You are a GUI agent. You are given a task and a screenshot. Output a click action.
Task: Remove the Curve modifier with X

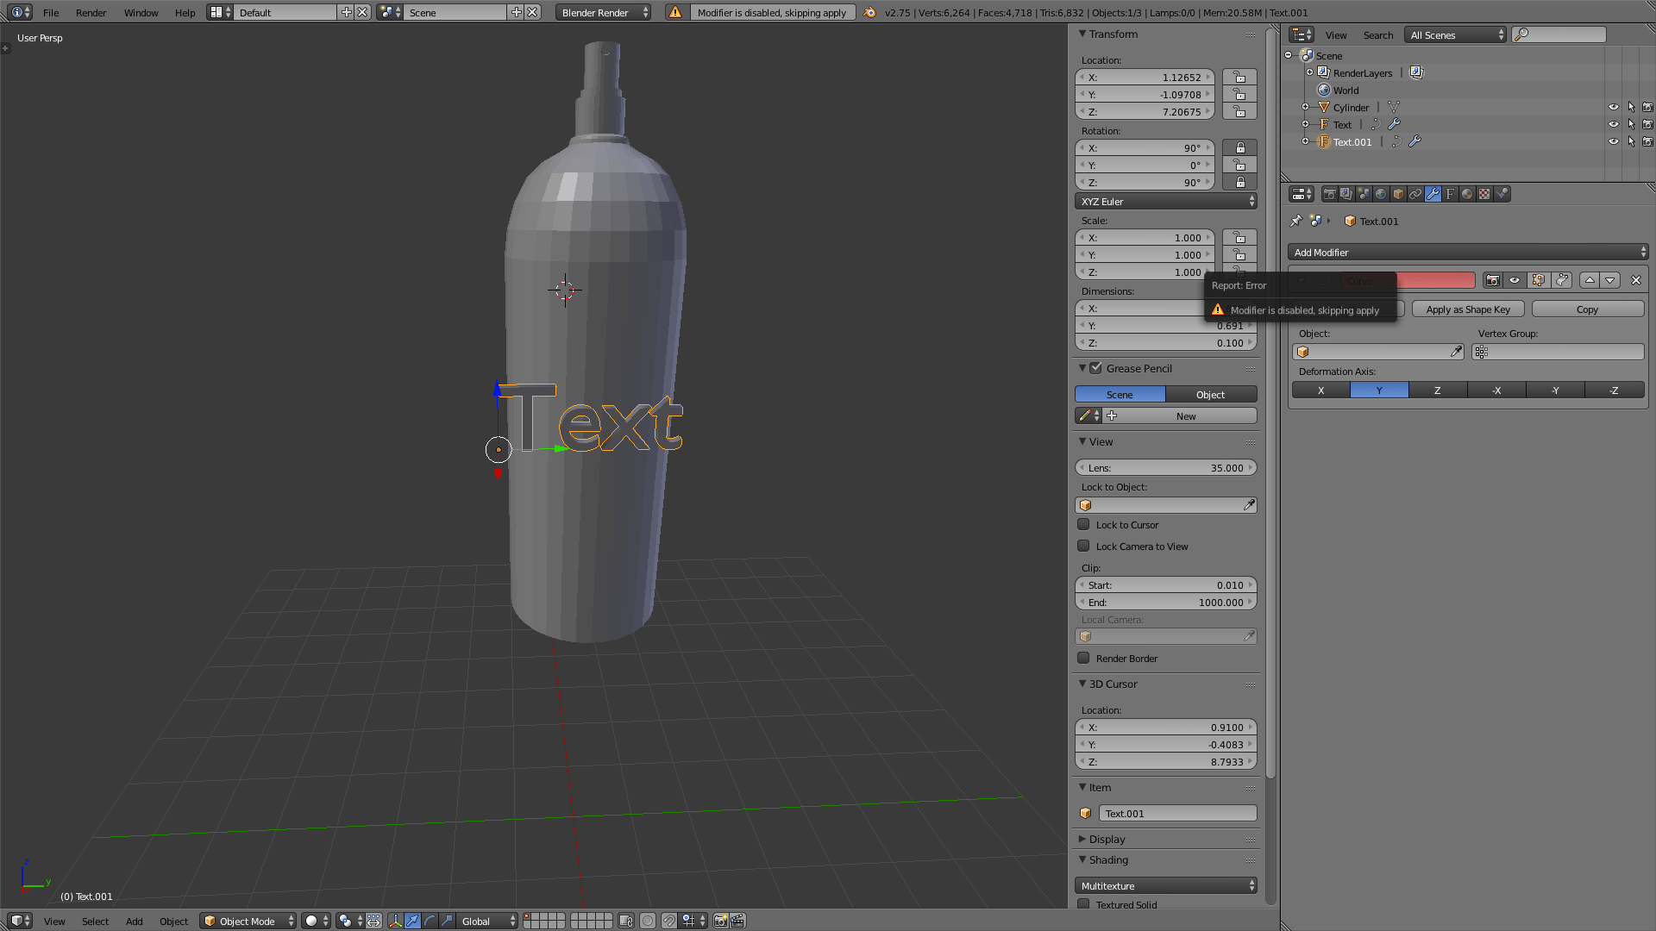point(1635,280)
